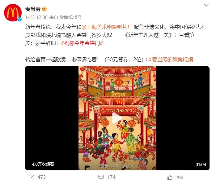Click the video thumbnail artwork
The width and height of the screenshot is (212, 184).
pyautogui.click(x=117, y=118)
